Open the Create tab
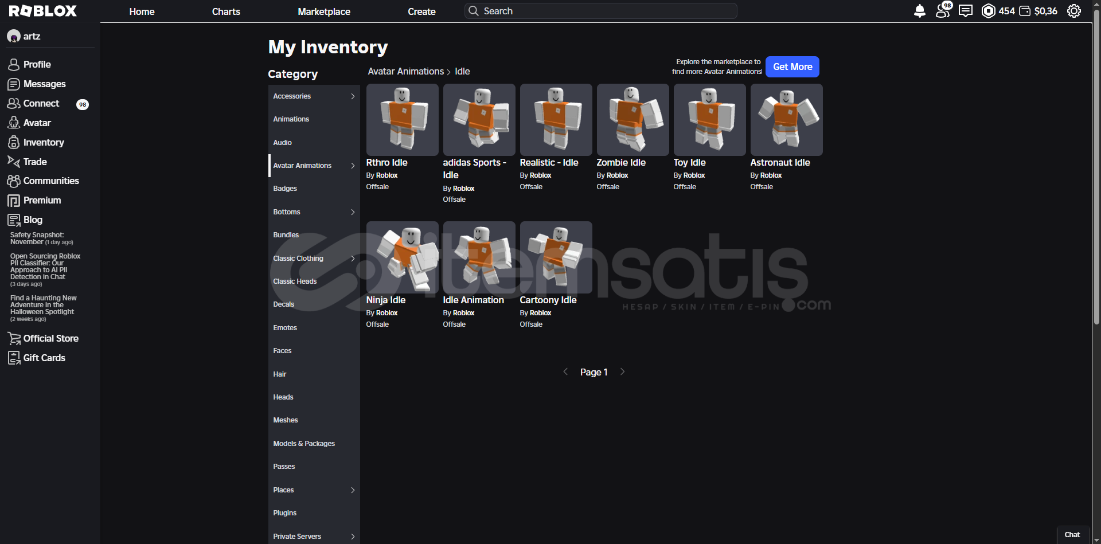This screenshot has height=544, width=1101. pyautogui.click(x=421, y=11)
